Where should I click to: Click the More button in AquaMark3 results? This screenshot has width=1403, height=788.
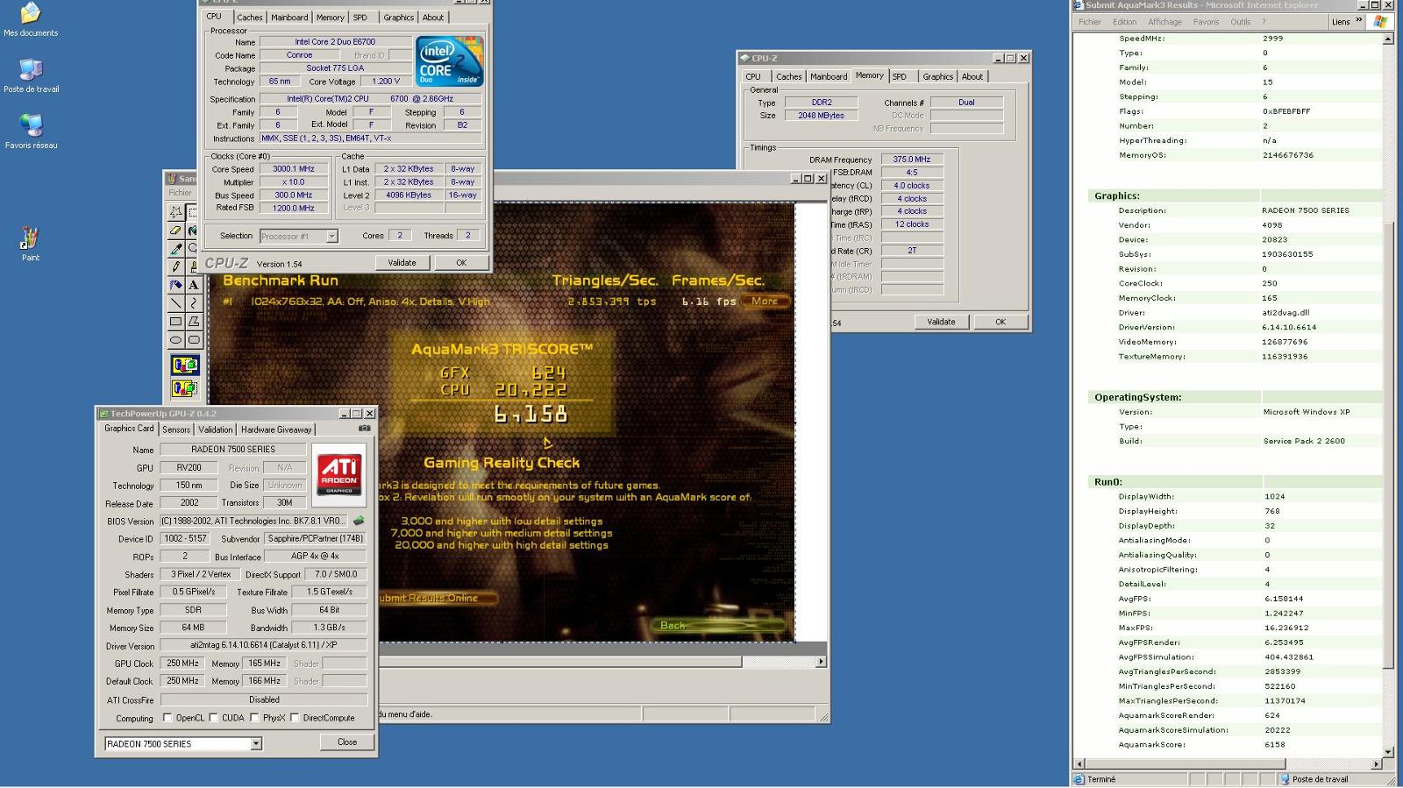click(765, 301)
